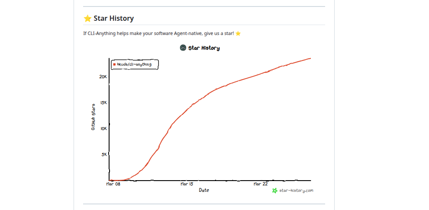This screenshot has height=210, width=429.
Task: Click the Star History section heading text
Action: tap(113, 19)
